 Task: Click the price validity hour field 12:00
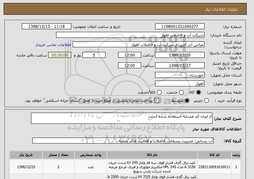point(130,65)
